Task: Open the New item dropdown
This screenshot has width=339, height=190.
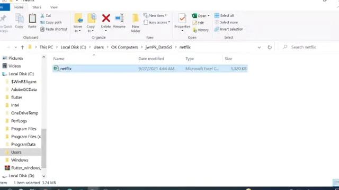Action: click(x=155, y=15)
